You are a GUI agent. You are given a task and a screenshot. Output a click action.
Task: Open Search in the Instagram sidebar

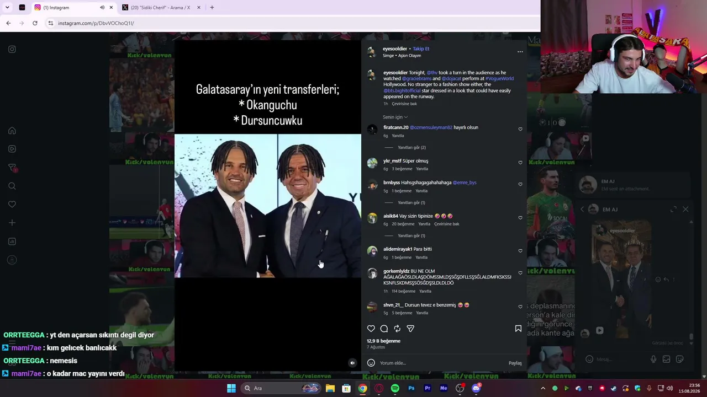[12, 186]
